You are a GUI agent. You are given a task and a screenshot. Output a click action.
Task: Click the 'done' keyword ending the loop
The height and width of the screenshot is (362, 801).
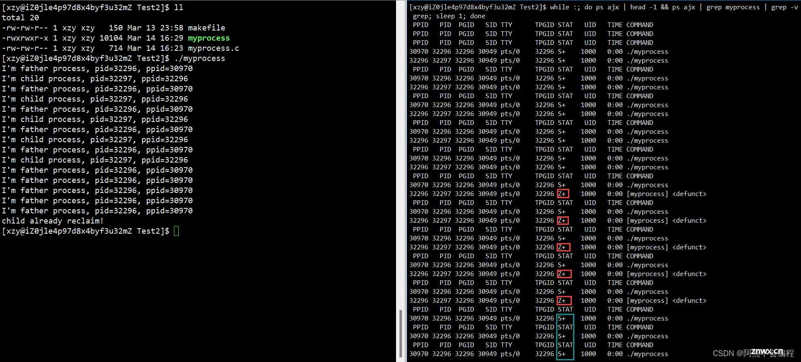pos(478,16)
